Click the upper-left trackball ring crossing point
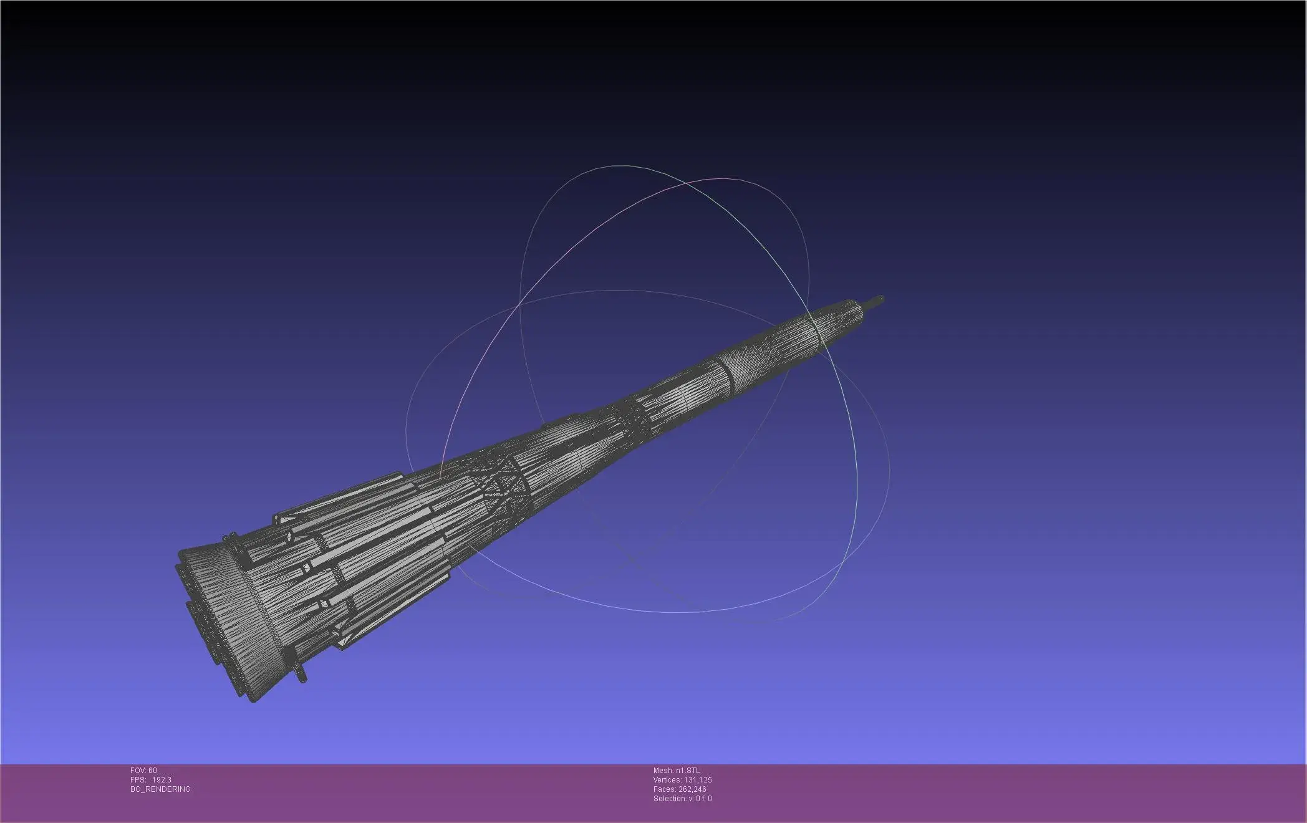 (520, 304)
